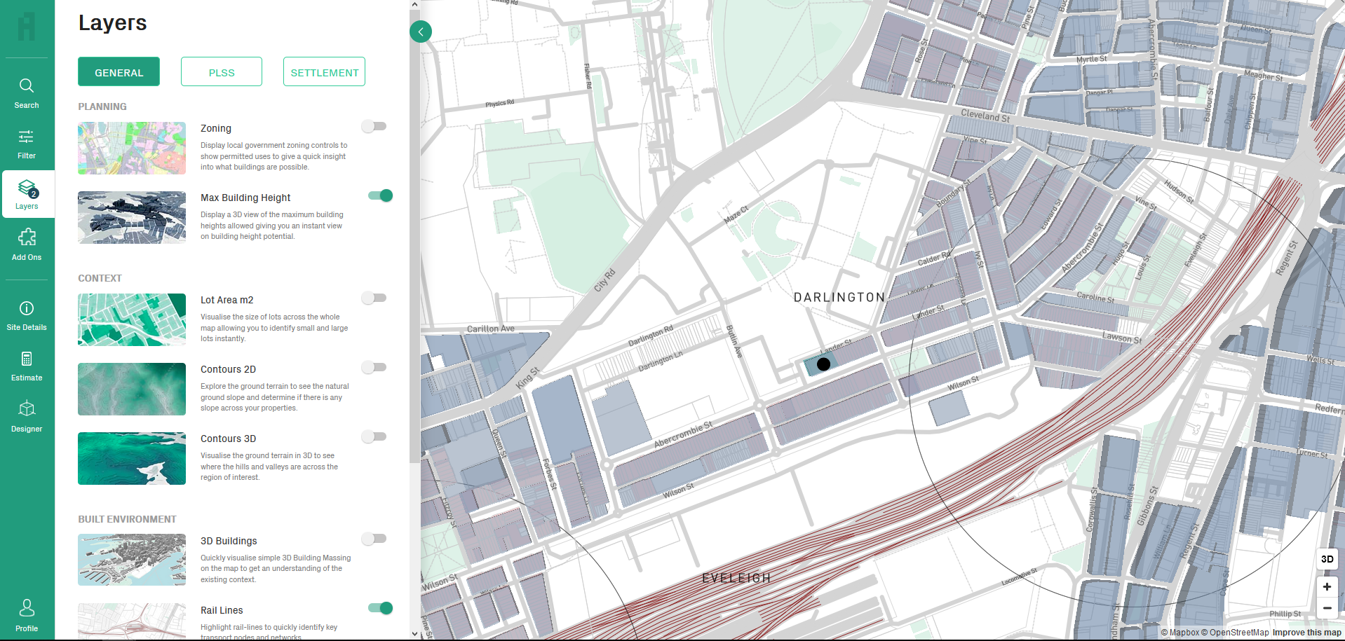This screenshot has width=1345, height=641.
Task: Open the Profile page
Action: pyautogui.click(x=27, y=616)
